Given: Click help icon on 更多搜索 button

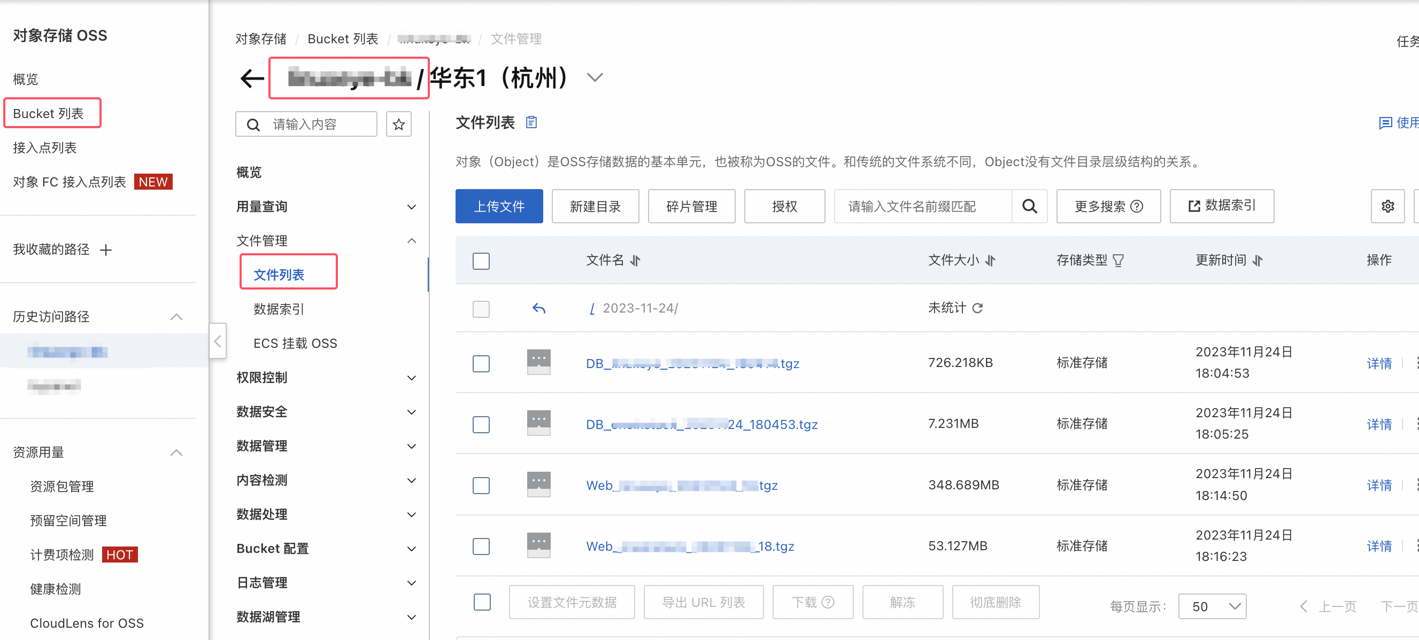Looking at the screenshot, I should click(1136, 206).
